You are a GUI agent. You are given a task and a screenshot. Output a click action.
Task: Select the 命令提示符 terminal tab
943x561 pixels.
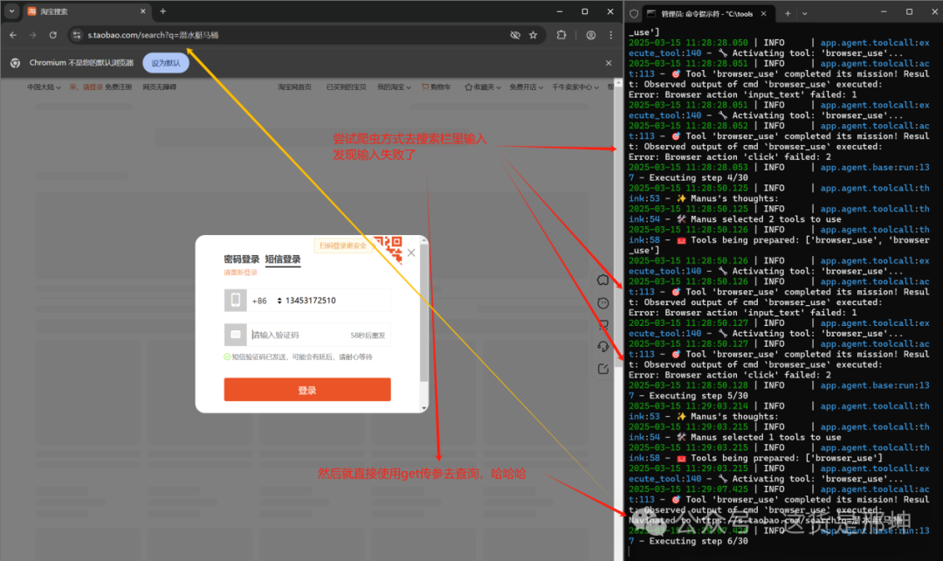706,13
